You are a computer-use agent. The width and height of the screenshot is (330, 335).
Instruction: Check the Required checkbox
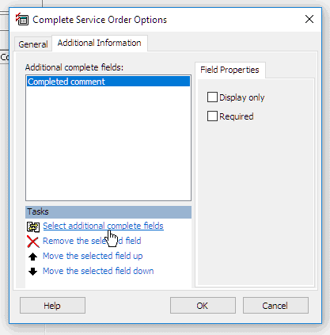coord(212,116)
